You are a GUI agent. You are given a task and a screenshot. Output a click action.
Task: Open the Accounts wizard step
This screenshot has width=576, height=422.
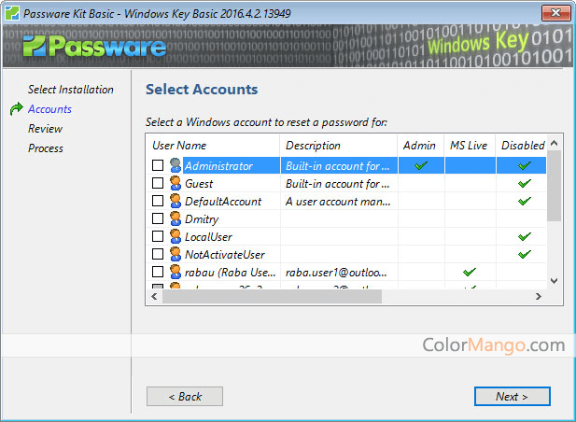coord(49,109)
